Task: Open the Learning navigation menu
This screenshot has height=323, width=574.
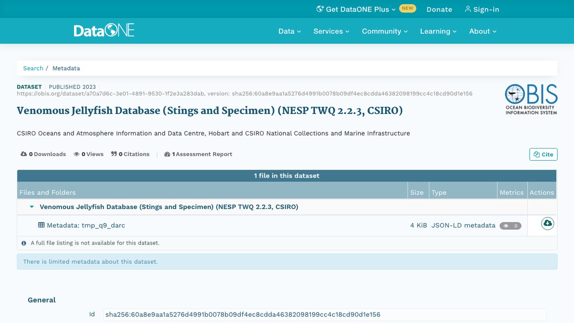Action: coord(438,31)
